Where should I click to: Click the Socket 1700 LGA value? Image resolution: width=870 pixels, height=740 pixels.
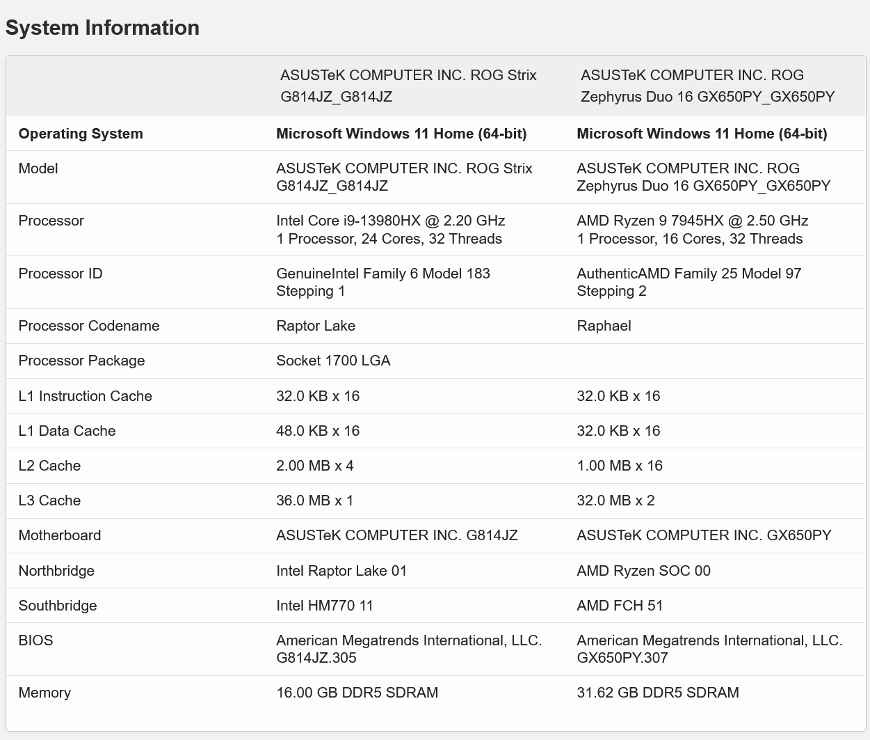[x=333, y=361]
